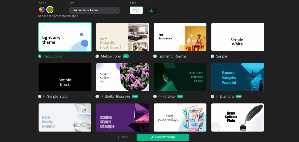The height and width of the screenshot is (142, 299).
Task: Click the upload logo icon
Action: pyautogui.click(x=151, y=10)
